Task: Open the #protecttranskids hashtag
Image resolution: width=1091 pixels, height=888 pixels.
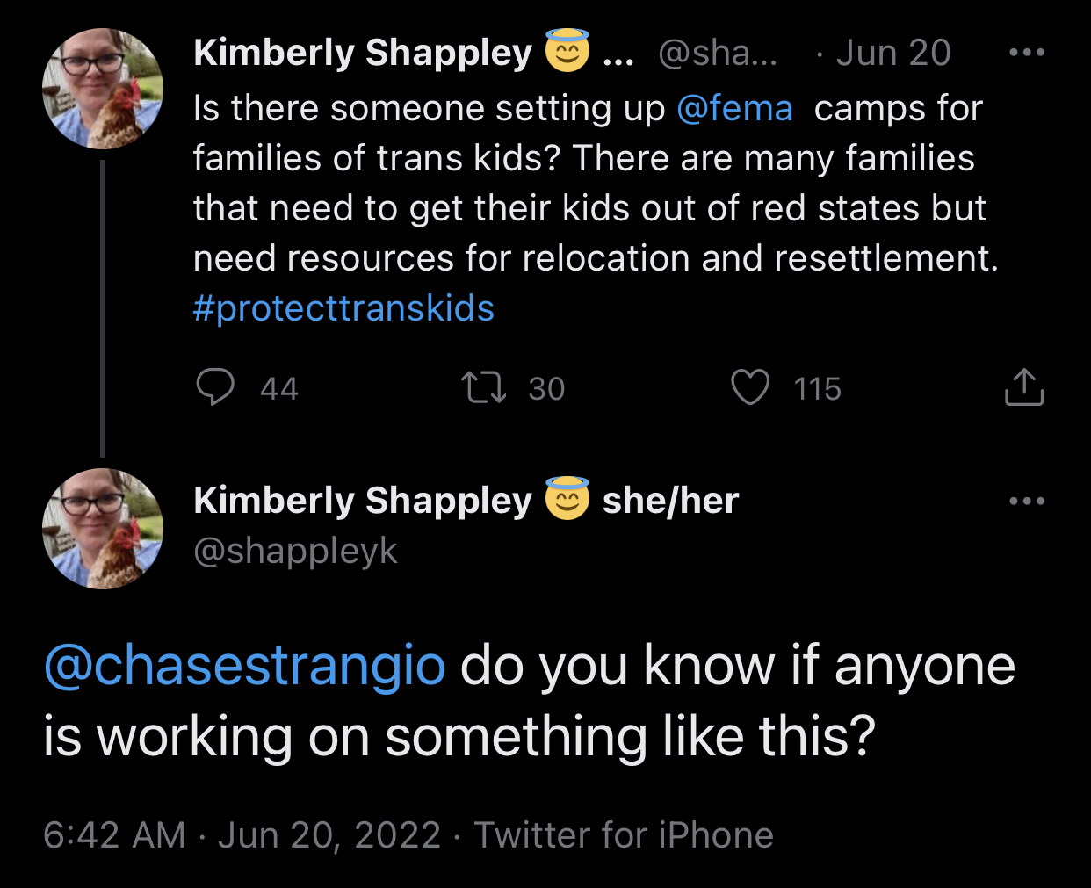Action: click(343, 308)
